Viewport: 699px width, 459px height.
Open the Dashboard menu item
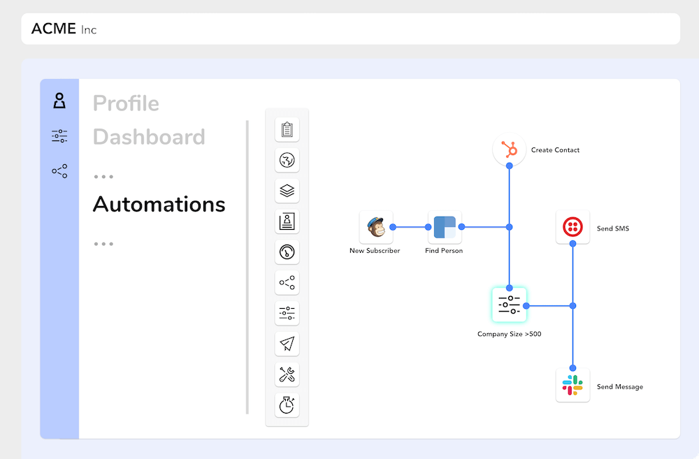149,137
